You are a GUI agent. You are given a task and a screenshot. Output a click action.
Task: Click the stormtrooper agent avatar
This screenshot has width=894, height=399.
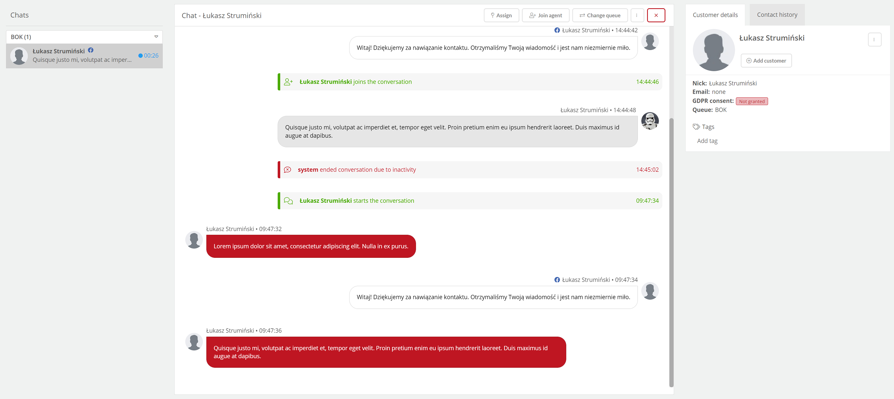[650, 121]
